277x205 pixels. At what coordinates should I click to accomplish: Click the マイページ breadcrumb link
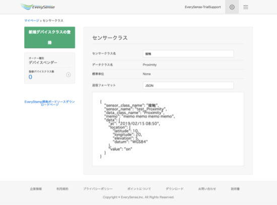click(32, 21)
